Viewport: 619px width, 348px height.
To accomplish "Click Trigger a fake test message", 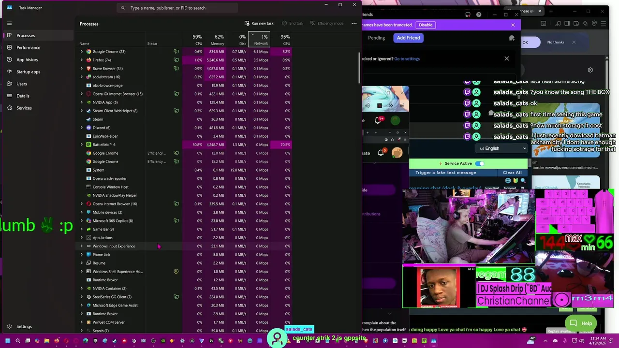I will point(445,173).
